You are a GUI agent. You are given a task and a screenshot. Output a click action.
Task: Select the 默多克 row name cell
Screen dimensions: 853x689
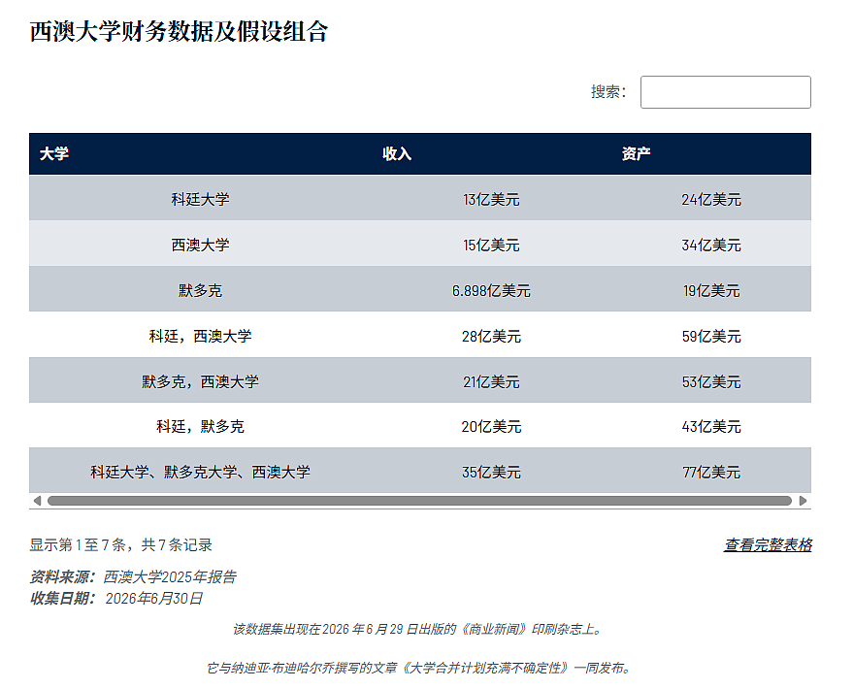(x=200, y=290)
